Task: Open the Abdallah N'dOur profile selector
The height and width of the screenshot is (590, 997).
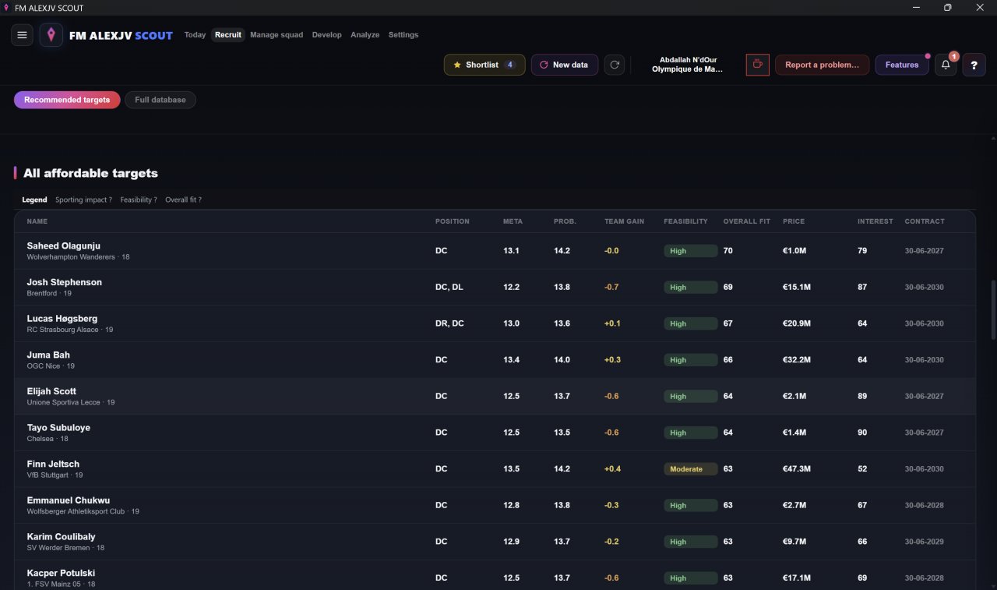Action: click(688, 65)
